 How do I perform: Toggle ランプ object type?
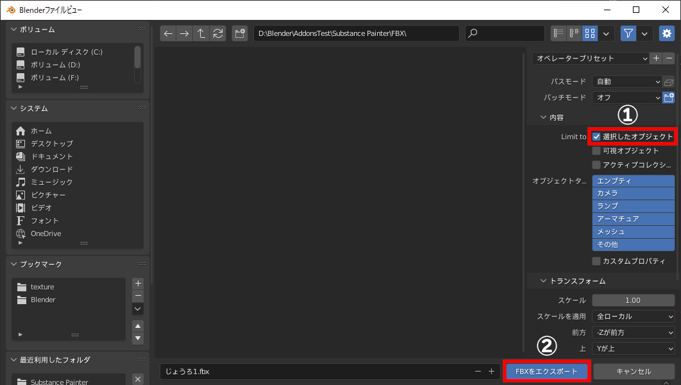(x=633, y=206)
